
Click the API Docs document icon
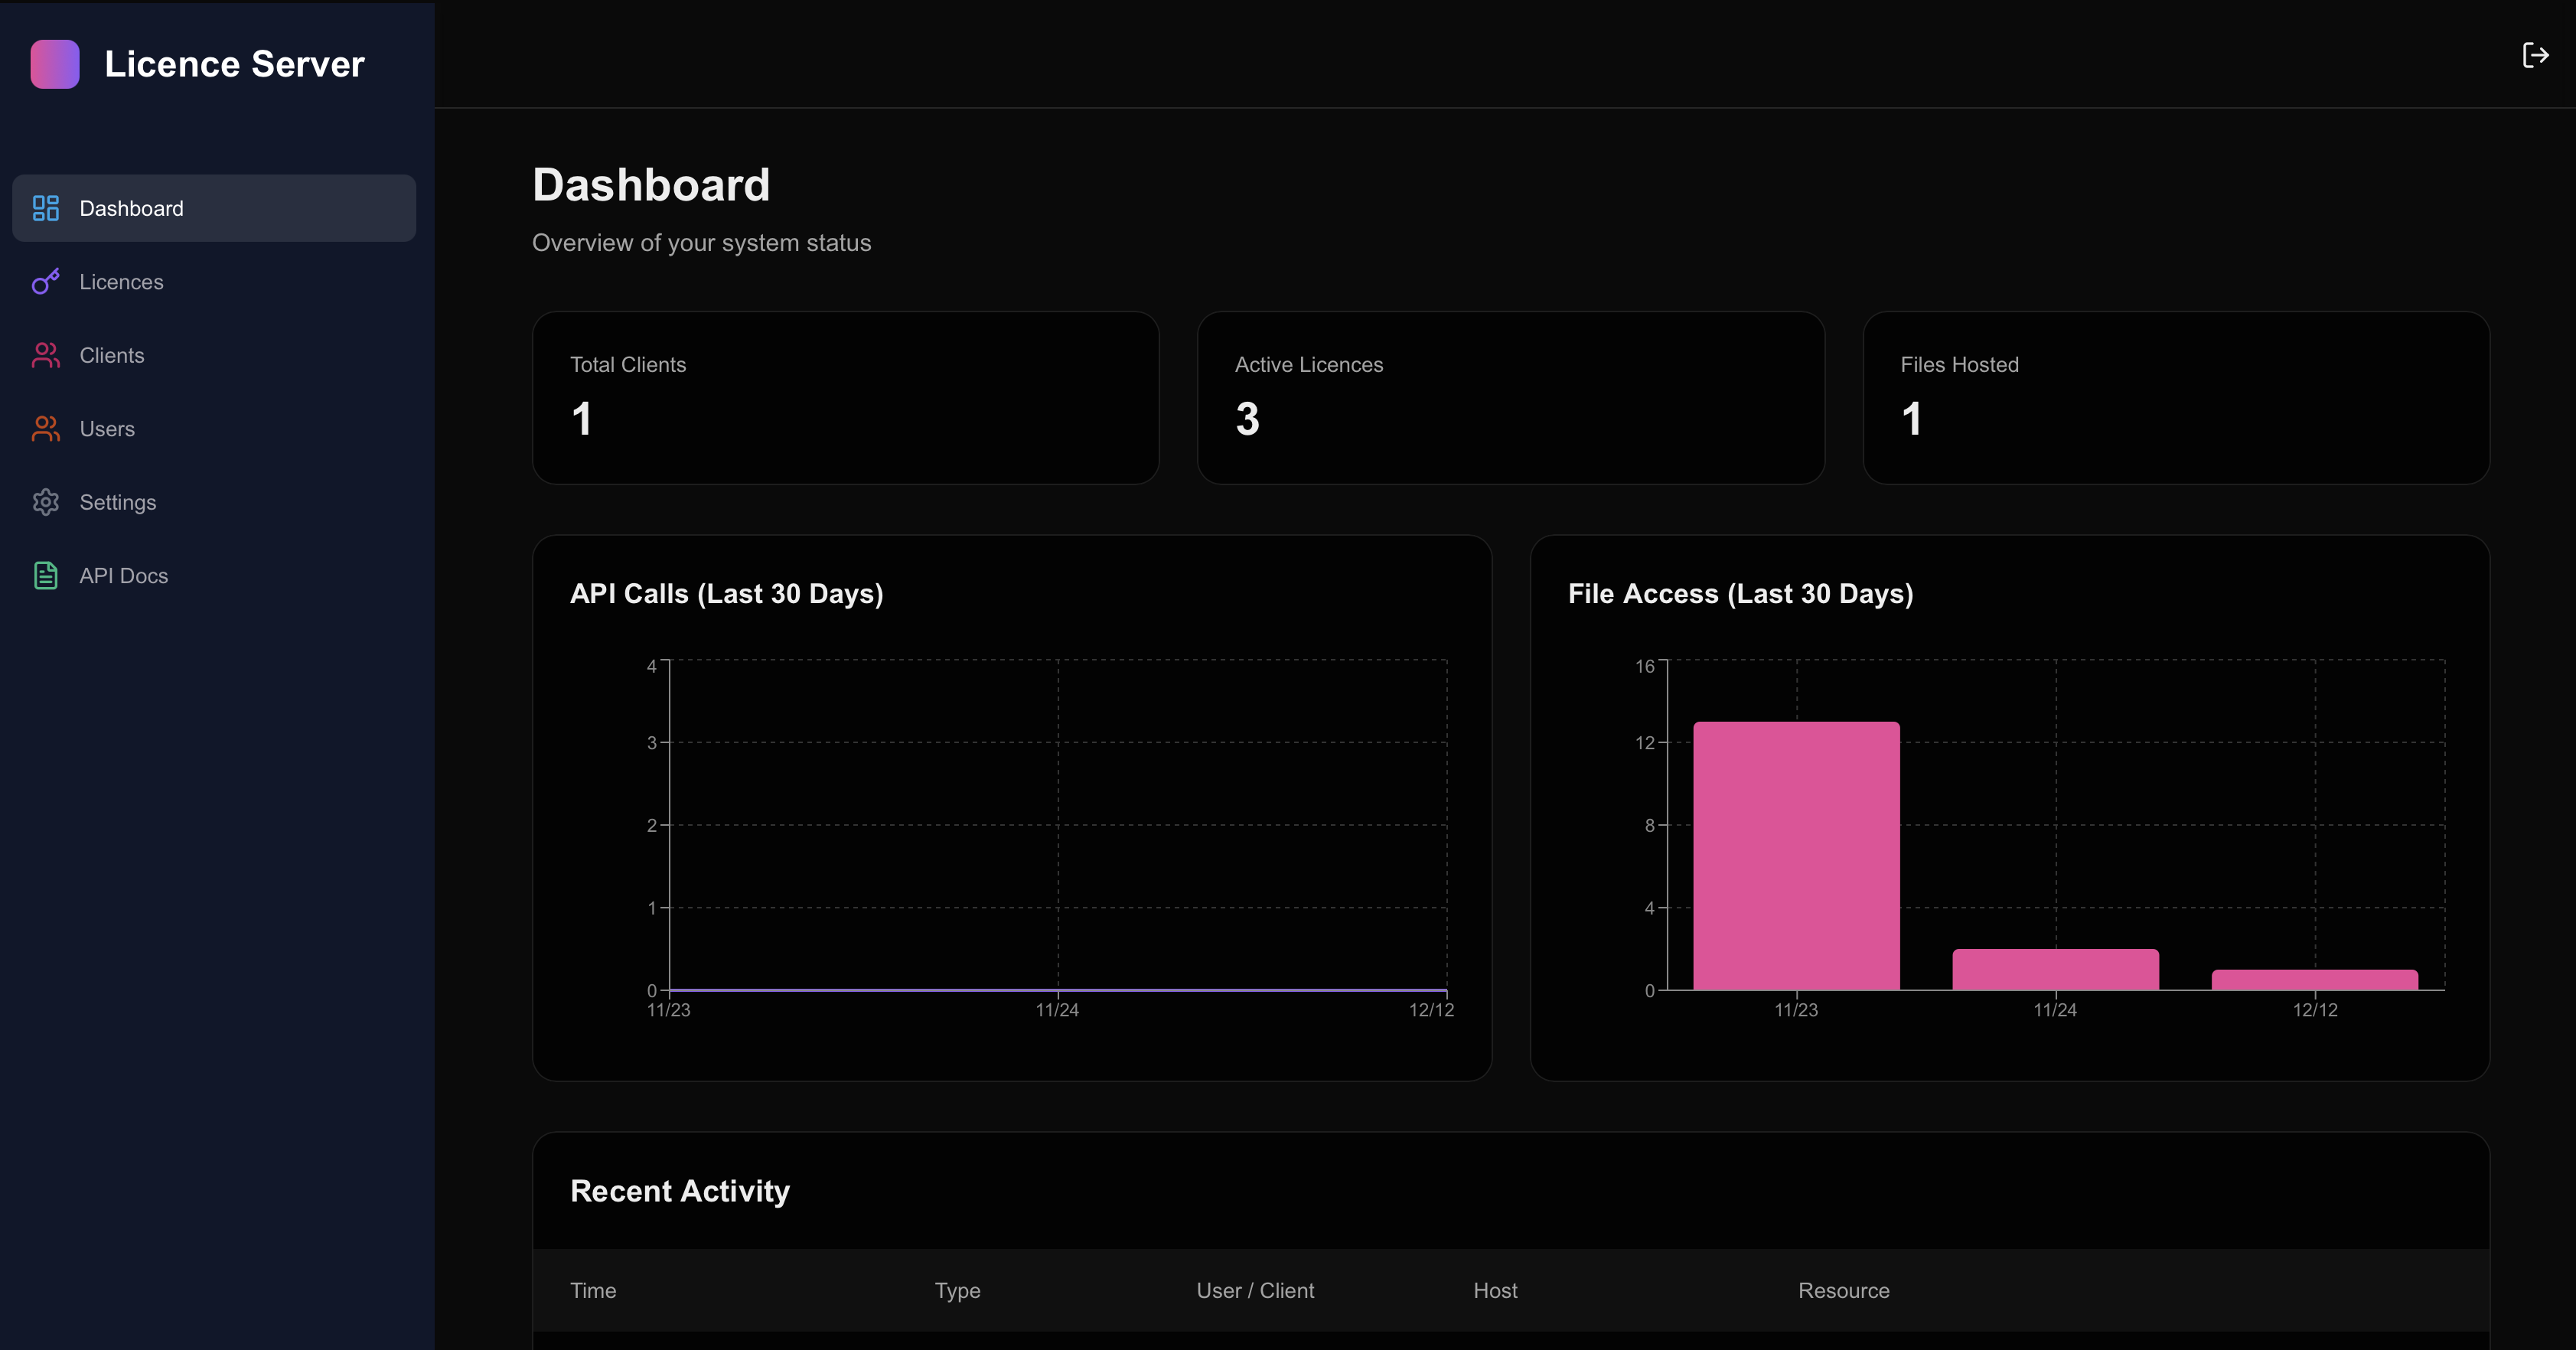pos(46,575)
